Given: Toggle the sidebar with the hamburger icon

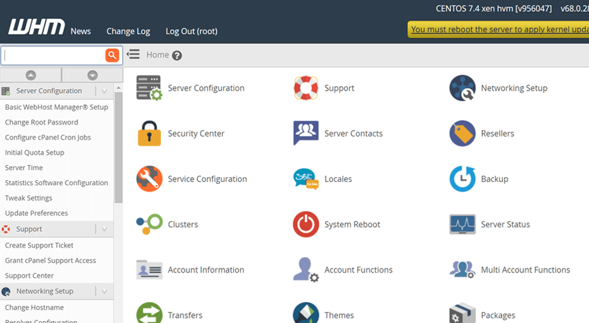Looking at the screenshot, I should pos(133,55).
